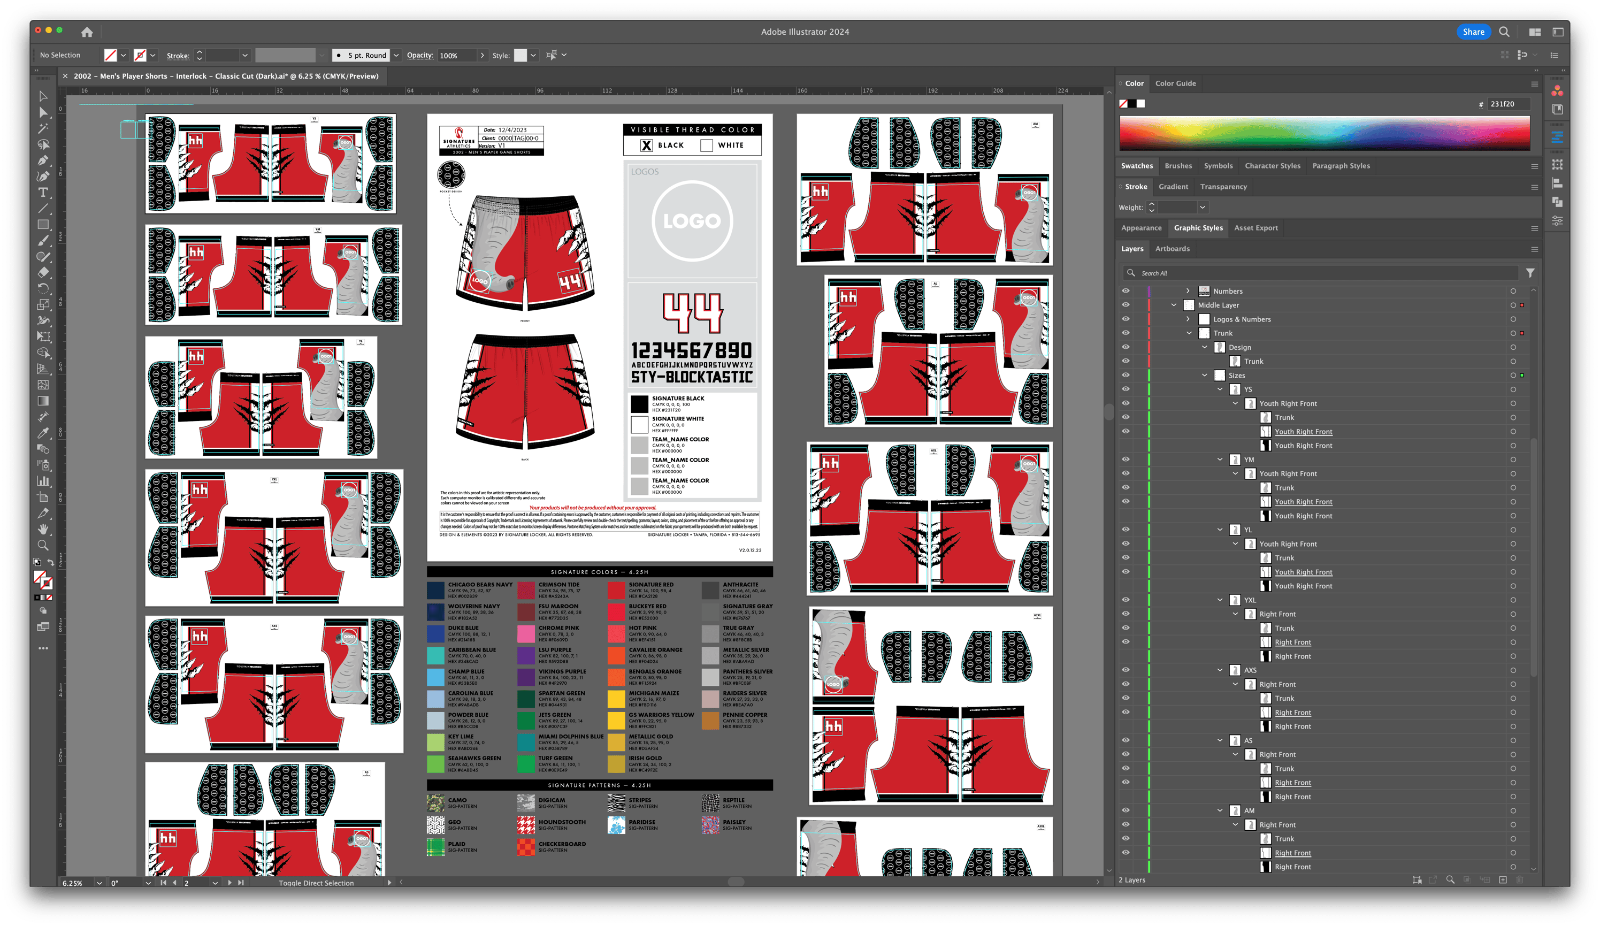Click the Share button
Screen dimensions: 1600x926
click(x=1473, y=32)
